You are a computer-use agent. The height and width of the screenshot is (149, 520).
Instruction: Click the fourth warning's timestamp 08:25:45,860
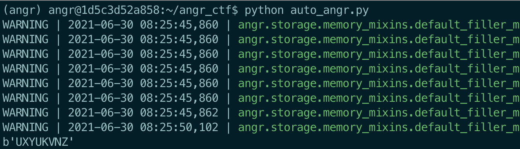(179, 69)
